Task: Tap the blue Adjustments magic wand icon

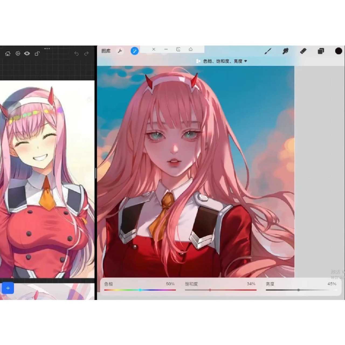Action: coord(134,51)
